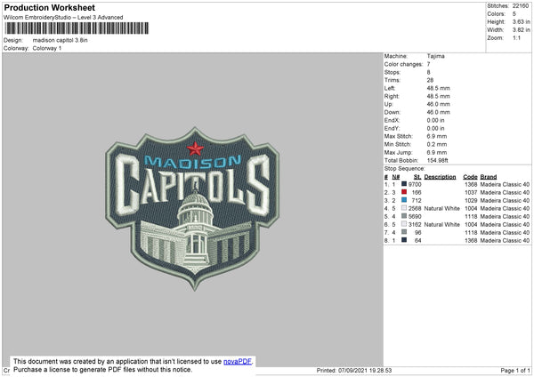The width and height of the screenshot is (534, 377).
Task: Select the blue swatch next to 712 stitches
Action: coord(404,200)
